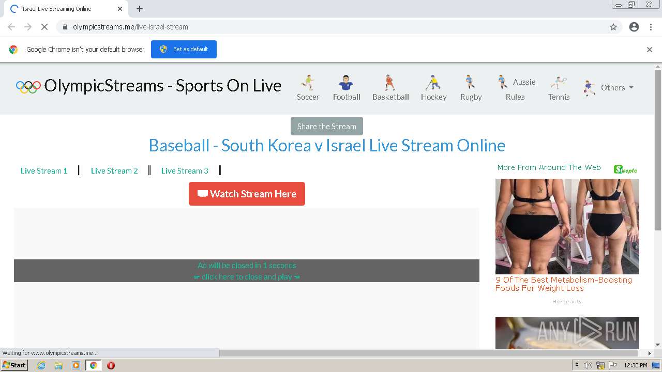Switch to Live Stream 3
Viewport: 662px width, 372px height.
coord(185,171)
